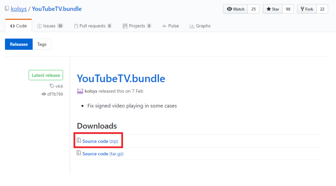Open the Pulse tab

pos(171,26)
